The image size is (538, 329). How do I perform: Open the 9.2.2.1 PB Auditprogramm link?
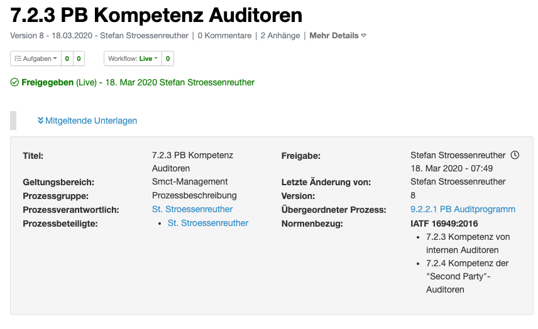(463, 209)
